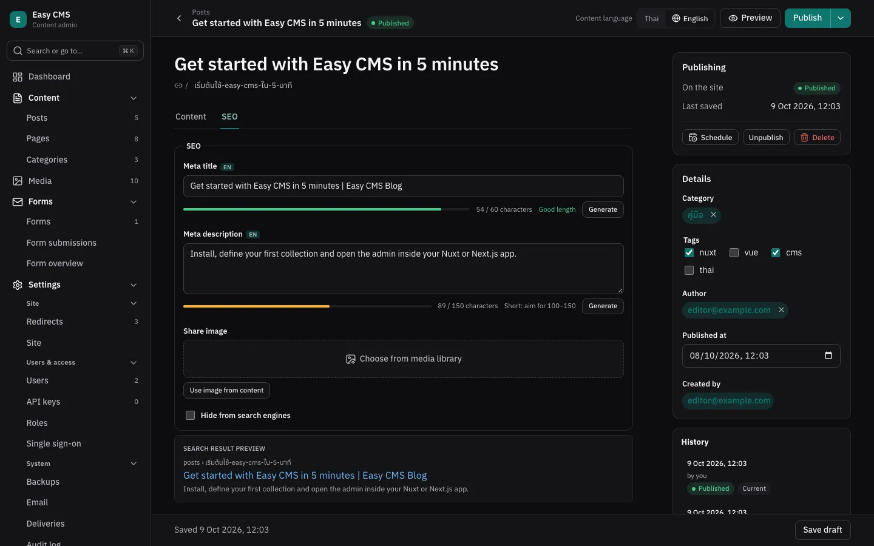Click the media library image icon
This screenshot has width=874, height=546.
point(351,359)
